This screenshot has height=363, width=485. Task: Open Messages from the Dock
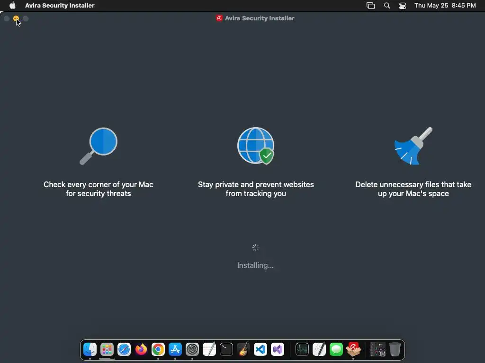(x=336, y=349)
